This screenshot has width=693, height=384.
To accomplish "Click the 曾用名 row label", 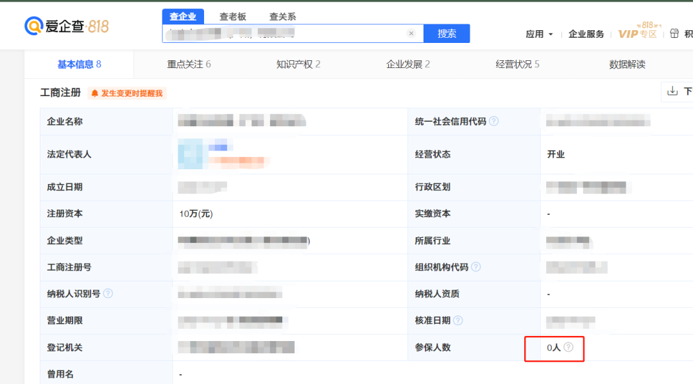I will (60, 374).
